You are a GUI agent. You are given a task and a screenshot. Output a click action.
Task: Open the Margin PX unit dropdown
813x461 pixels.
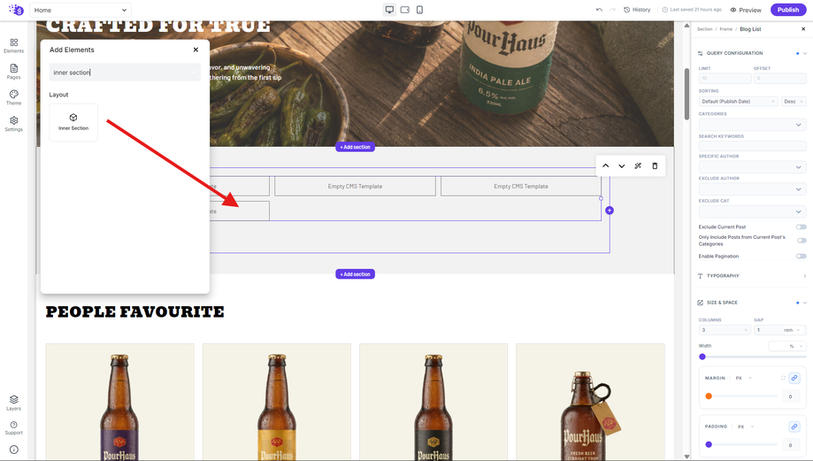743,378
